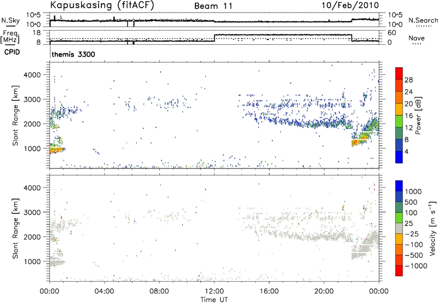Click the "-1000" velocity color bar label

coord(416,266)
